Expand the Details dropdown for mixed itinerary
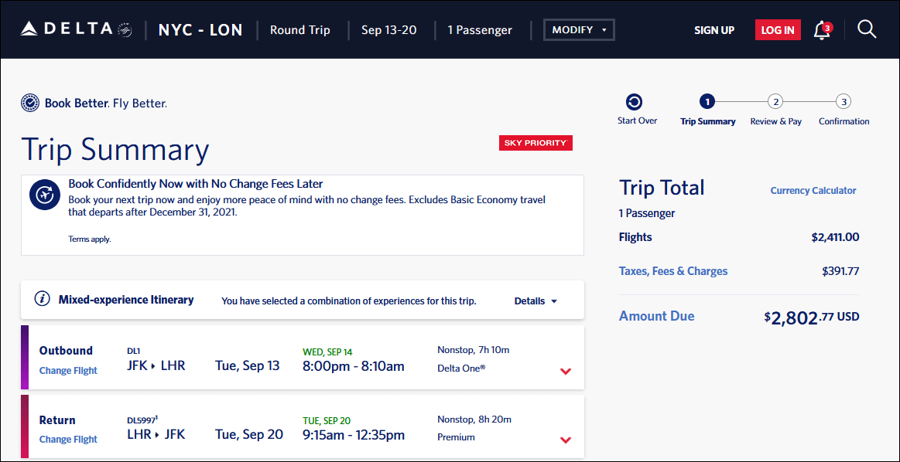The width and height of the screenshot is (900, 462). tap(536, 301)
